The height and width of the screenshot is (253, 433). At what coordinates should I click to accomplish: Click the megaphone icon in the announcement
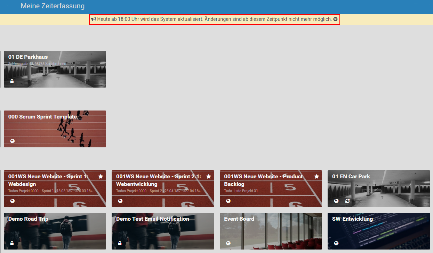93,19
